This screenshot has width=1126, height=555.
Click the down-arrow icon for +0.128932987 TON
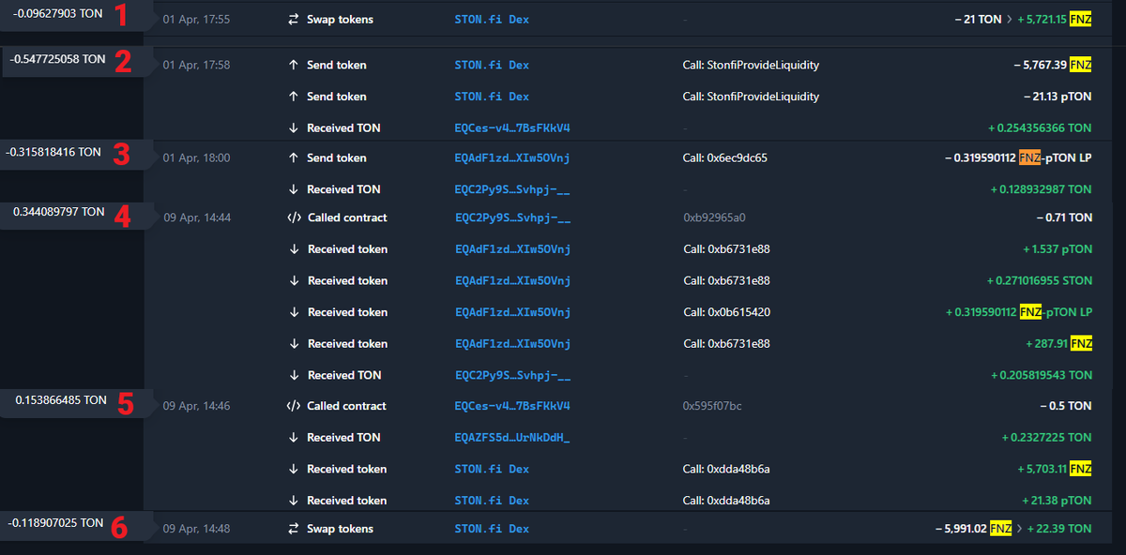294,189
